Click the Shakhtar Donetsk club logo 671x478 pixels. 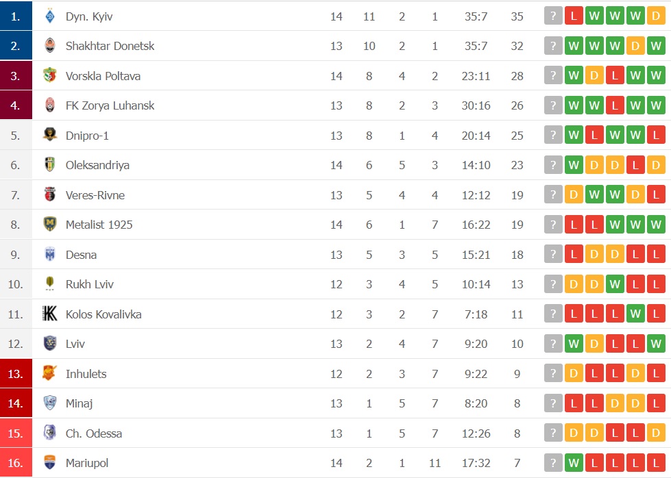pyautogui.click(x=49, y=46)
